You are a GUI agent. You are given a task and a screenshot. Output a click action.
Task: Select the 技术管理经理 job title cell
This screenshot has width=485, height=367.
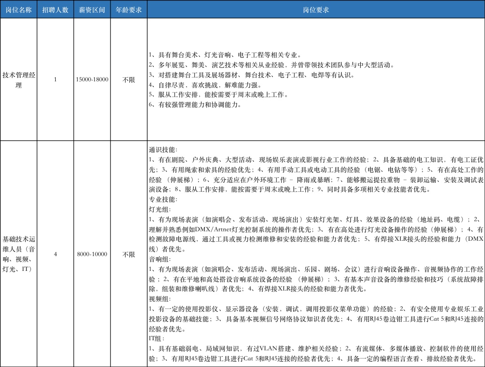[x=18, y=80]
